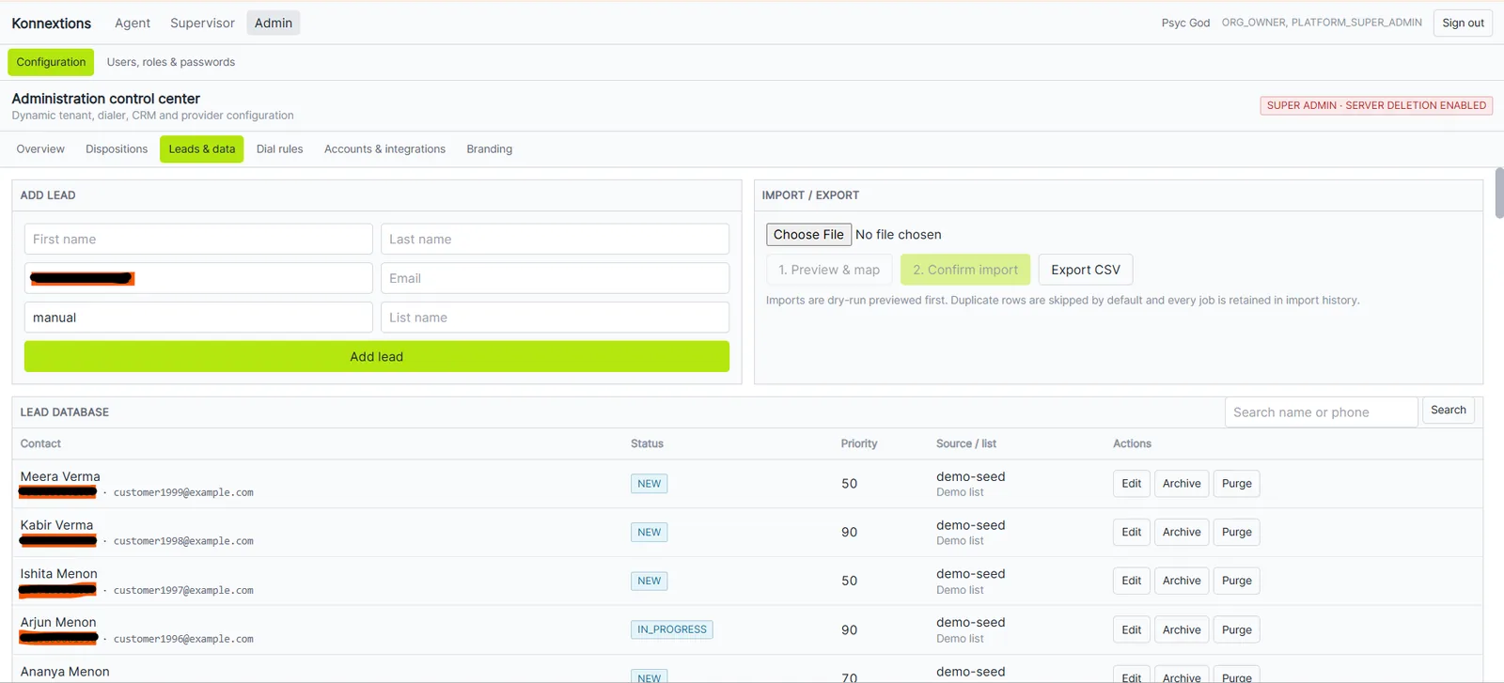This screenshot has width=1504, height=683.
Task: Open the Overview tab
Action: click(x=40, y=149)
